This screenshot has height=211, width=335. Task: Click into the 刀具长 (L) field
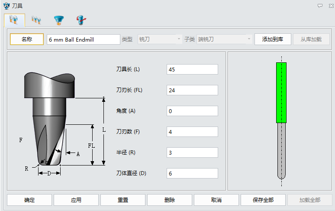click(192, 69)
